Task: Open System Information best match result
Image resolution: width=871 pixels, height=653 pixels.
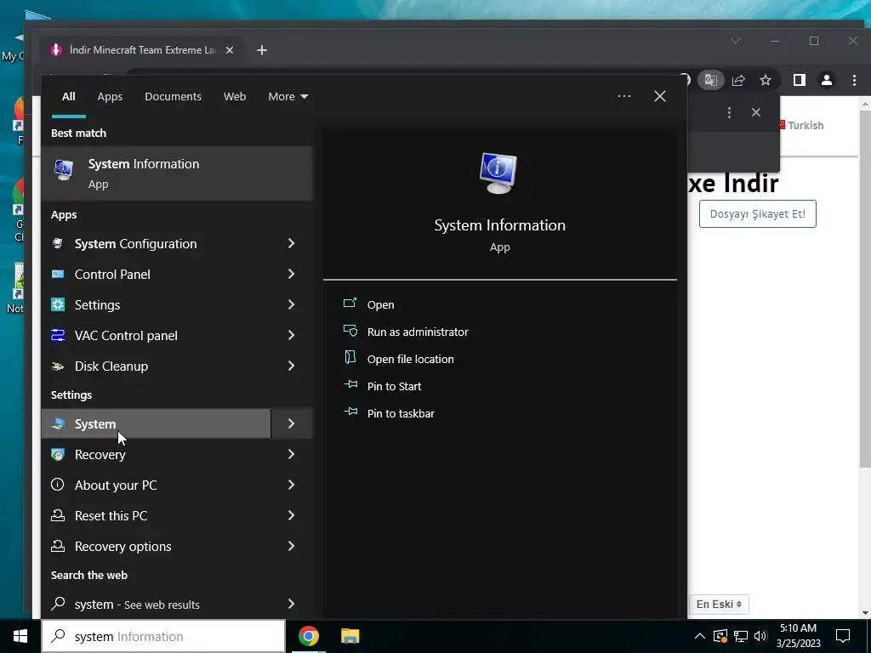Action: (177, 173)
